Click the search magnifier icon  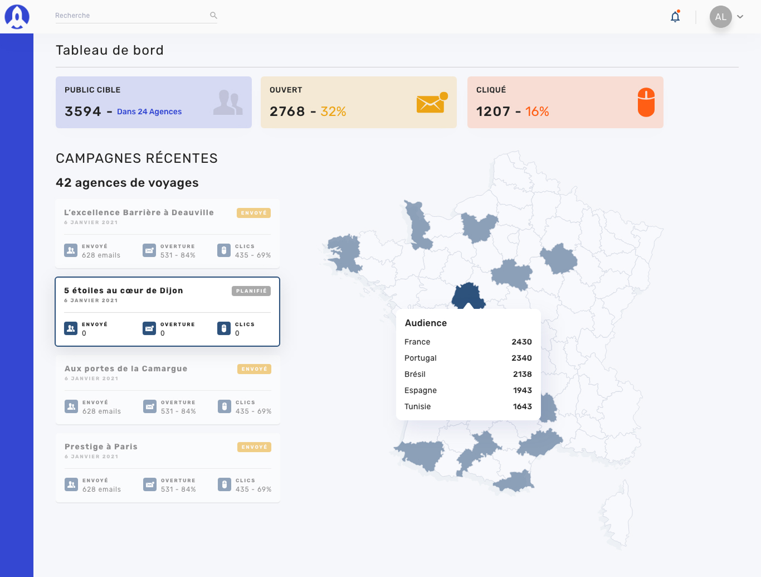tap(213, 16)
